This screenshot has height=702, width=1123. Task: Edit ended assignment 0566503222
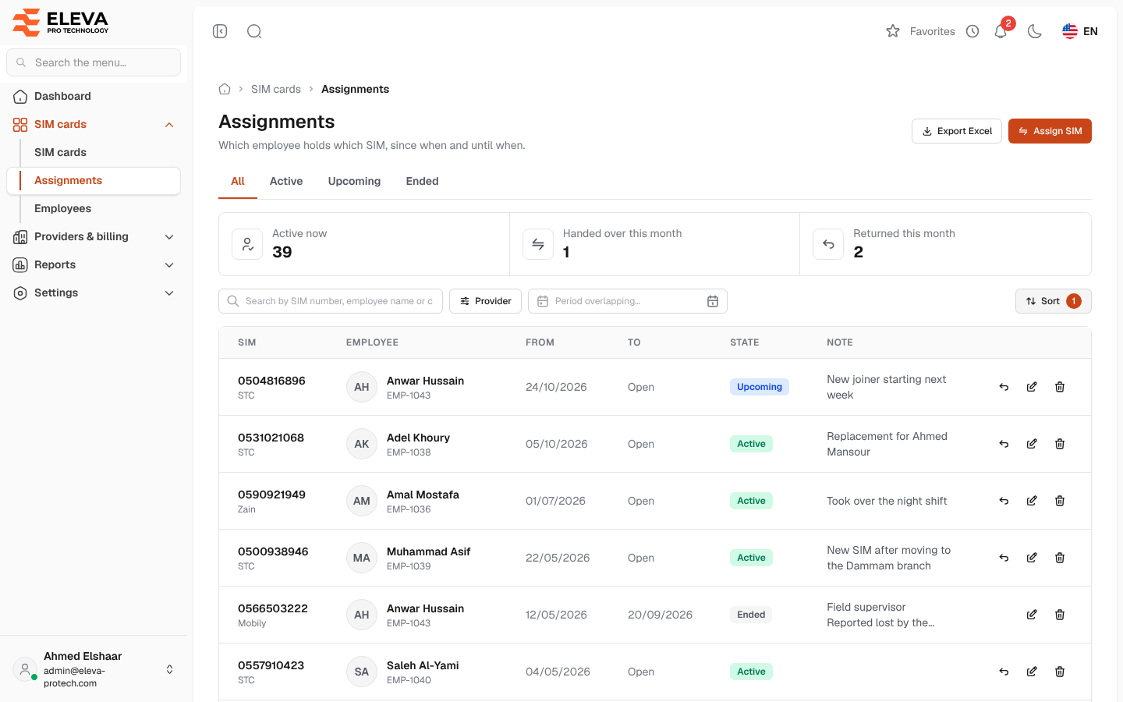1032,615
